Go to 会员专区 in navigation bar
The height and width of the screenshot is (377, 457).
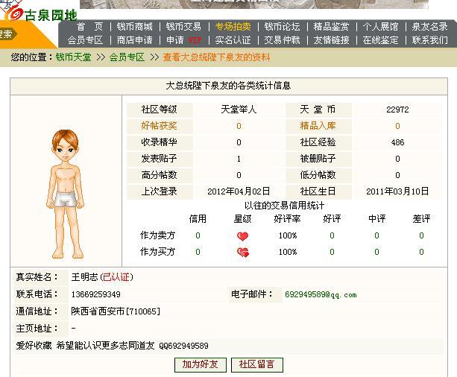[86, 40]
